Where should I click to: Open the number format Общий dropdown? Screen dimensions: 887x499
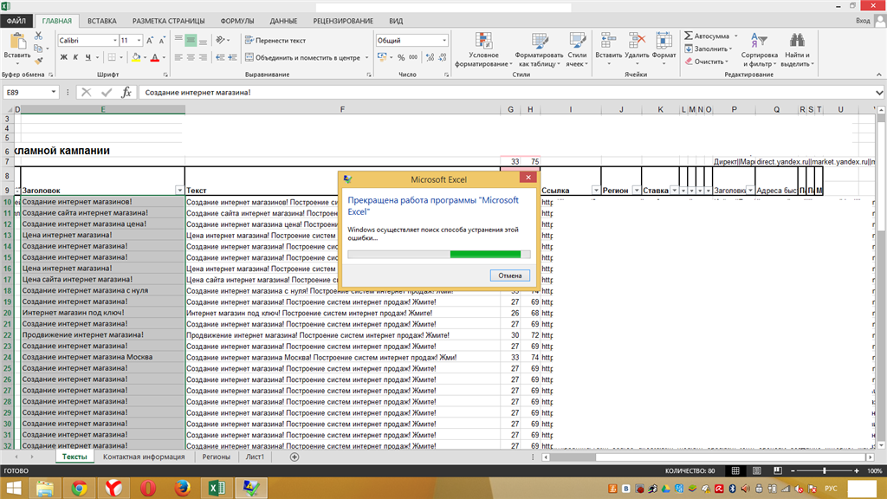(x=444, y=40)
